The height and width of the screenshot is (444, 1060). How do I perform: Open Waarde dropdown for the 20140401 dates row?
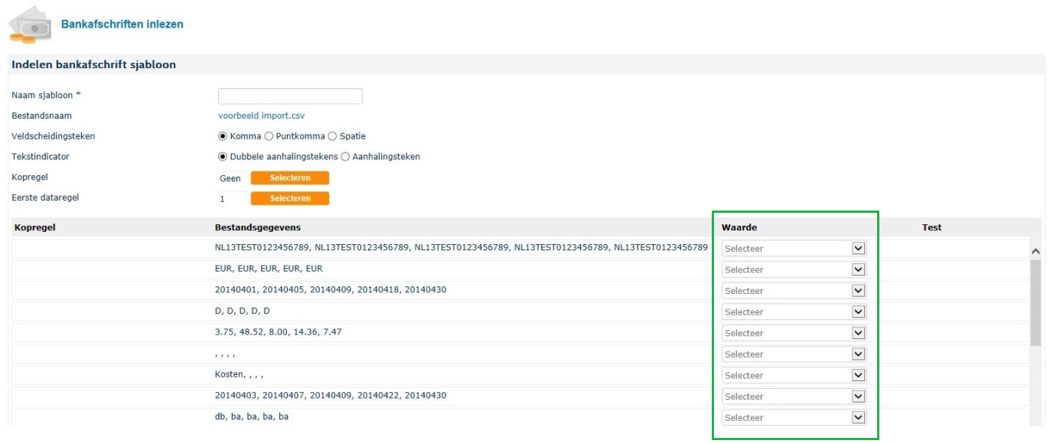pos(794,291)
